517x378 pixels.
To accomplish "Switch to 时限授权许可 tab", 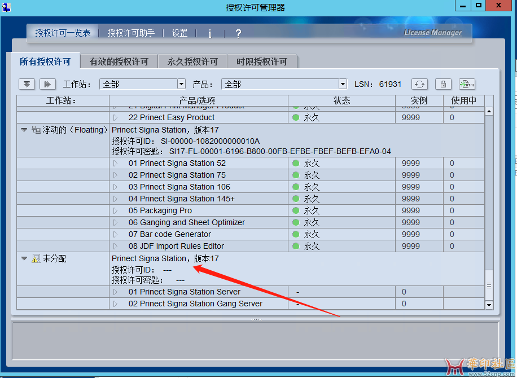I will pyautogui.click(x=262, y=61).
